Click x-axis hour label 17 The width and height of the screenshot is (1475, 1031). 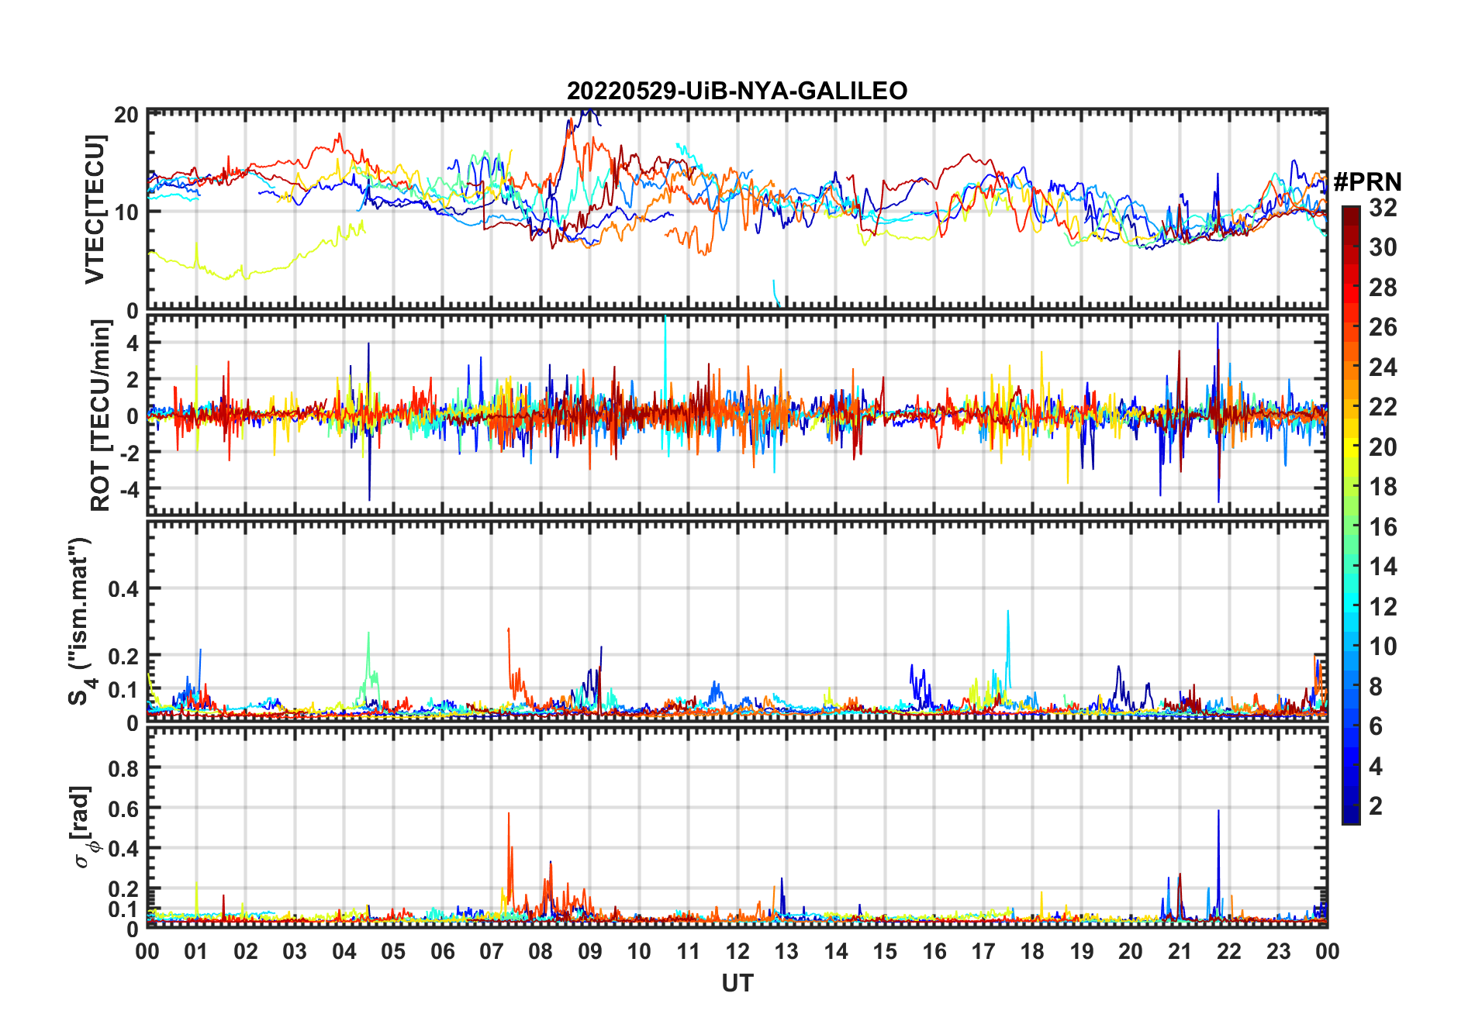(x=983, y=952)
